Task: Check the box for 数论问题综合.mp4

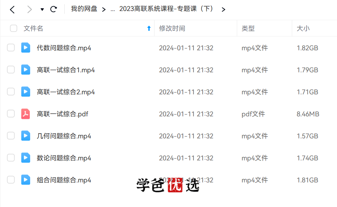Action: (x=11, y=158)
